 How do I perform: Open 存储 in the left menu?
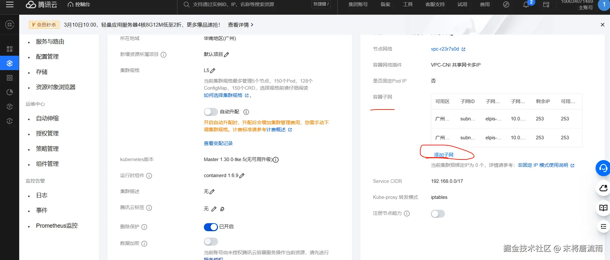pos(42,72)
